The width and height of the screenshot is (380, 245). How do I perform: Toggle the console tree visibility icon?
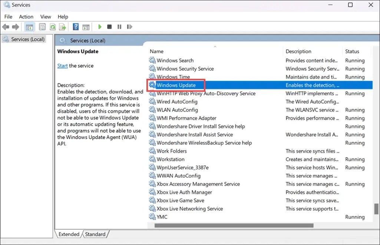(29, 27)
